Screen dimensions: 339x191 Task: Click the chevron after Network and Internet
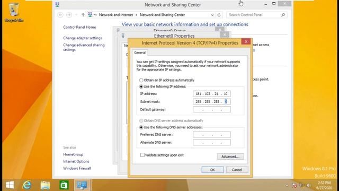[136, 15]
